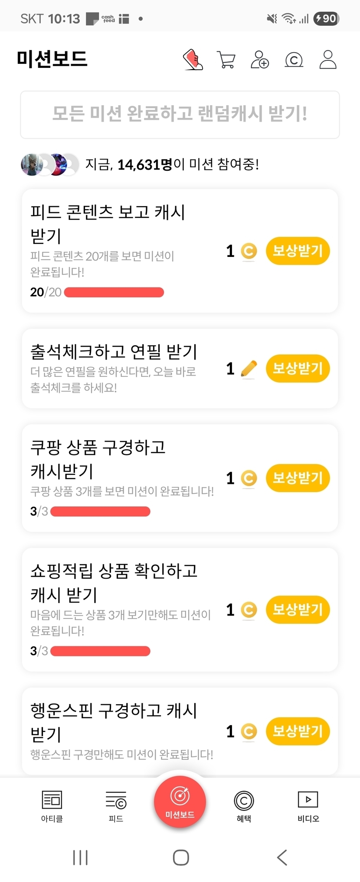Claim reward for 피드 콘텐츠 보고 캐시 받기
This screenshot has width=360, height=882.
pyautogui.click(x=298, y=251)
